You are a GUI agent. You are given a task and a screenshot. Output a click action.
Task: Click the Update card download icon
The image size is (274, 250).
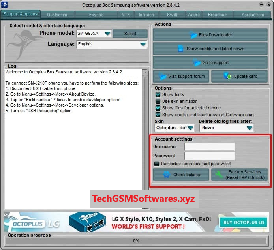click(228, 76)
